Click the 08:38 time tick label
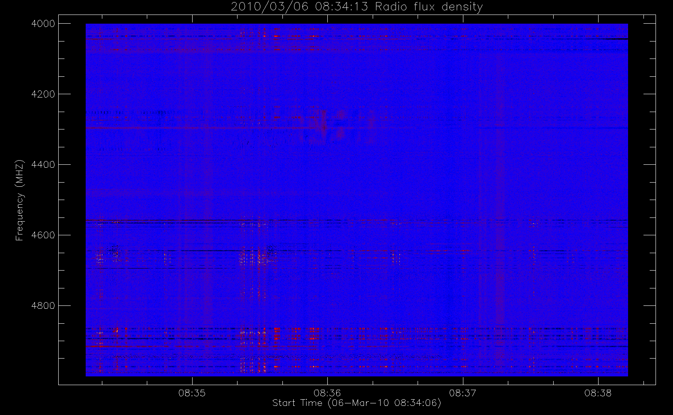 (598, 393)
